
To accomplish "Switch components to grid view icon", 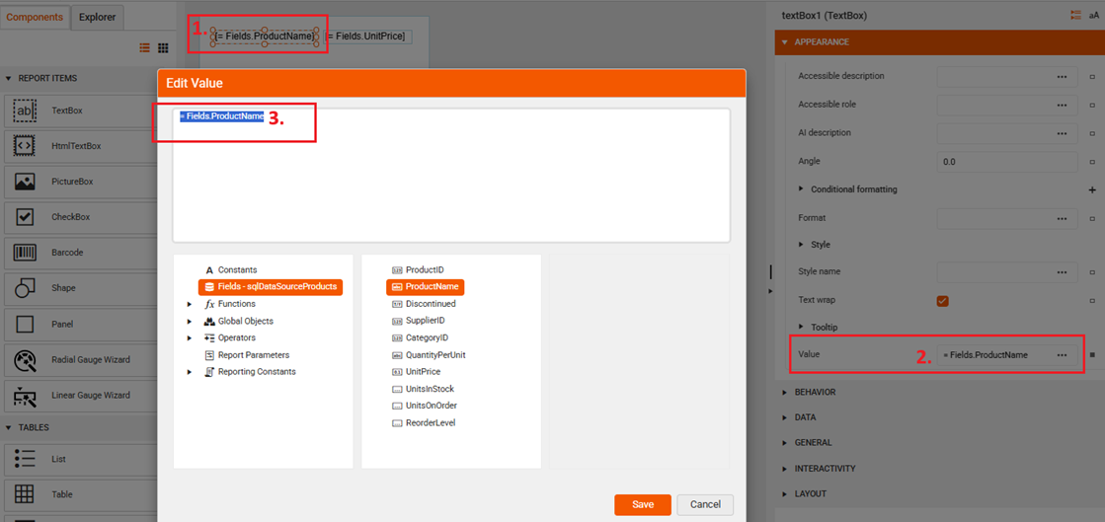I will tap(163, 48).
